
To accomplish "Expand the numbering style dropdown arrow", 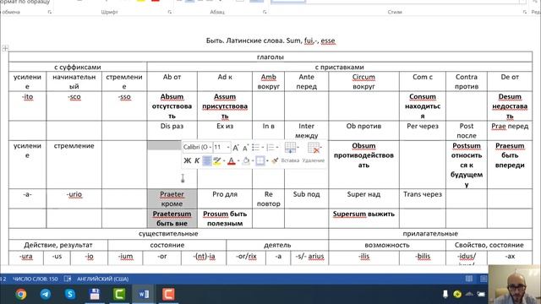I will pyautogui.click(x=277, y=148).
